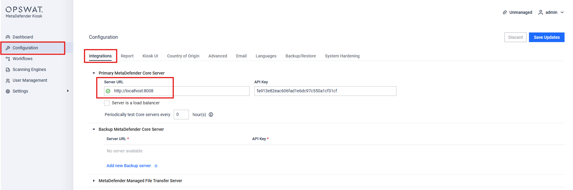Click the Configuration wrench icon

point(8,48)
